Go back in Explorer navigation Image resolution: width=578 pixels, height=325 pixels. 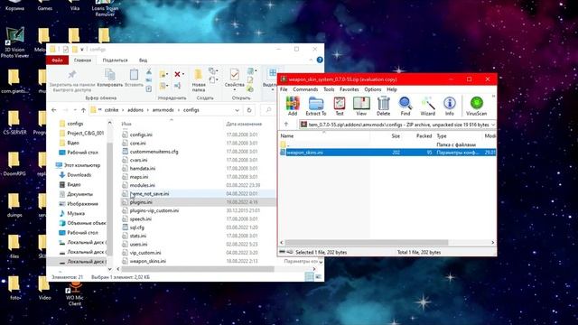[x=54, y=110]
